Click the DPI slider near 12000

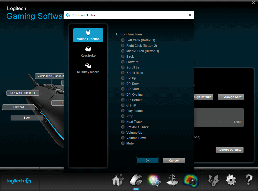pos(219,117)
